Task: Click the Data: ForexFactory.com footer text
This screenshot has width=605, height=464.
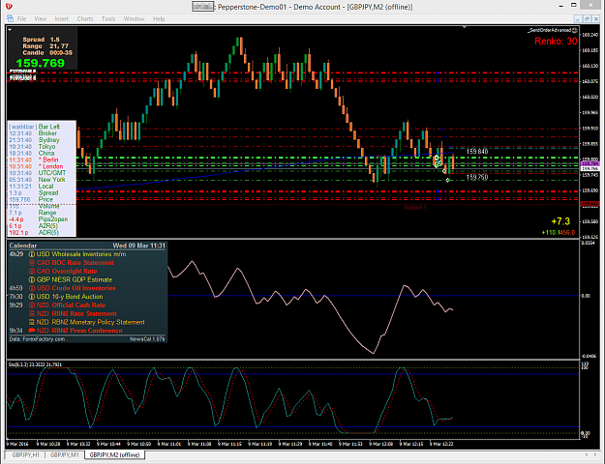Action: 37,339
